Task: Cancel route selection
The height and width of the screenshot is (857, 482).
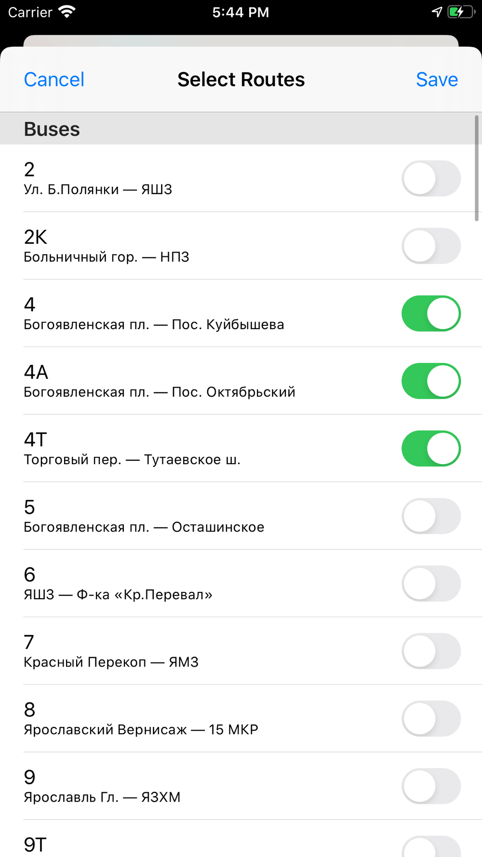Action: (x=54, y=80)
